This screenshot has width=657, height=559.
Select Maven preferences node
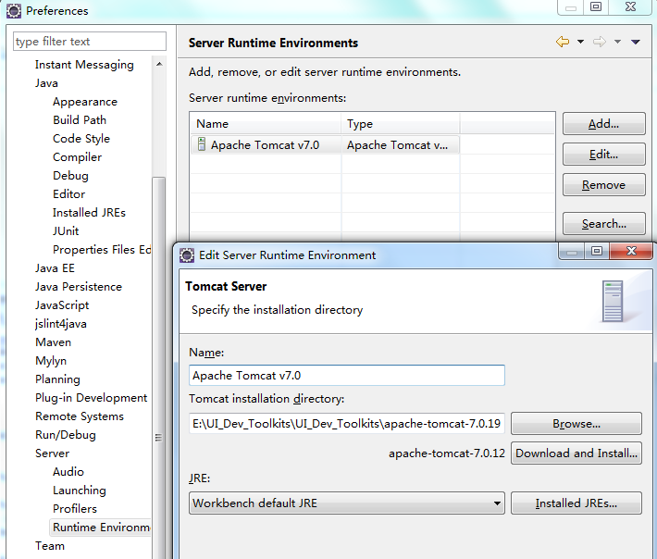coord(54,342)
